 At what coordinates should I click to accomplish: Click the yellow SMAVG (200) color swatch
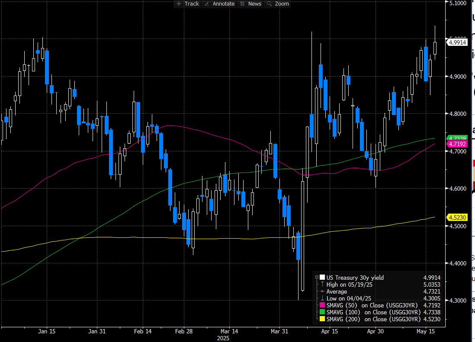pos(322,319)
